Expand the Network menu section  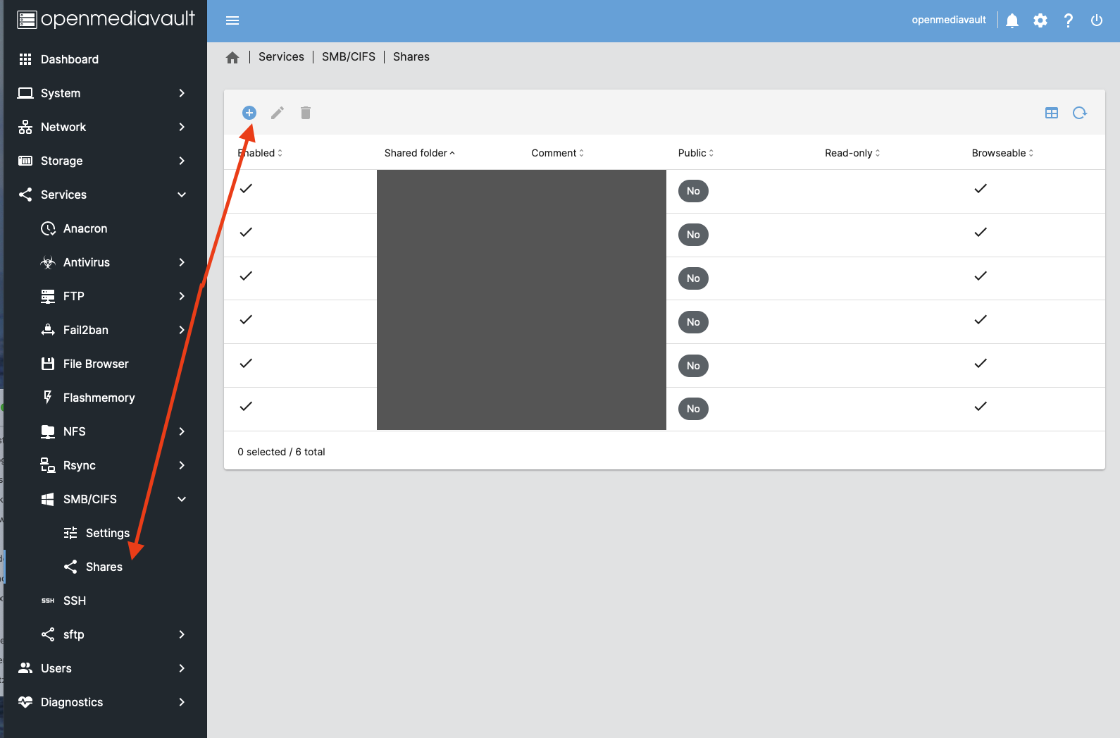(103, 127)
